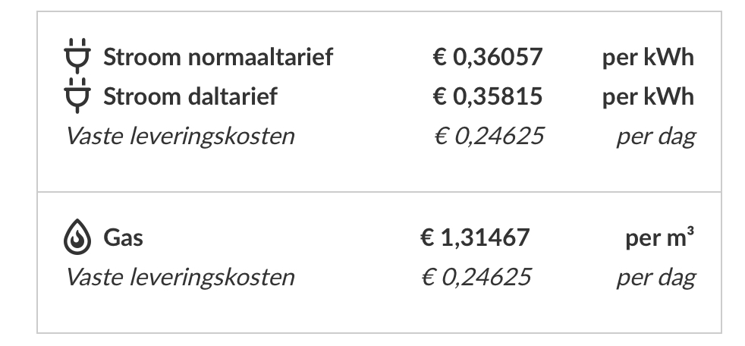Click the divider line between electricity and gas
745x346 pixels.
pos(379,192)
